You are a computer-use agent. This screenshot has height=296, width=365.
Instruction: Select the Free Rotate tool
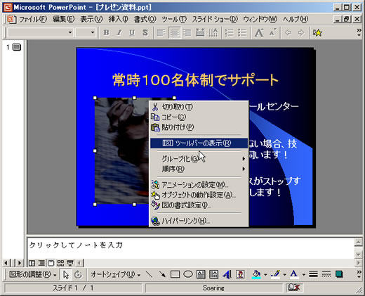pyautogui.click(x=78, y=274)
